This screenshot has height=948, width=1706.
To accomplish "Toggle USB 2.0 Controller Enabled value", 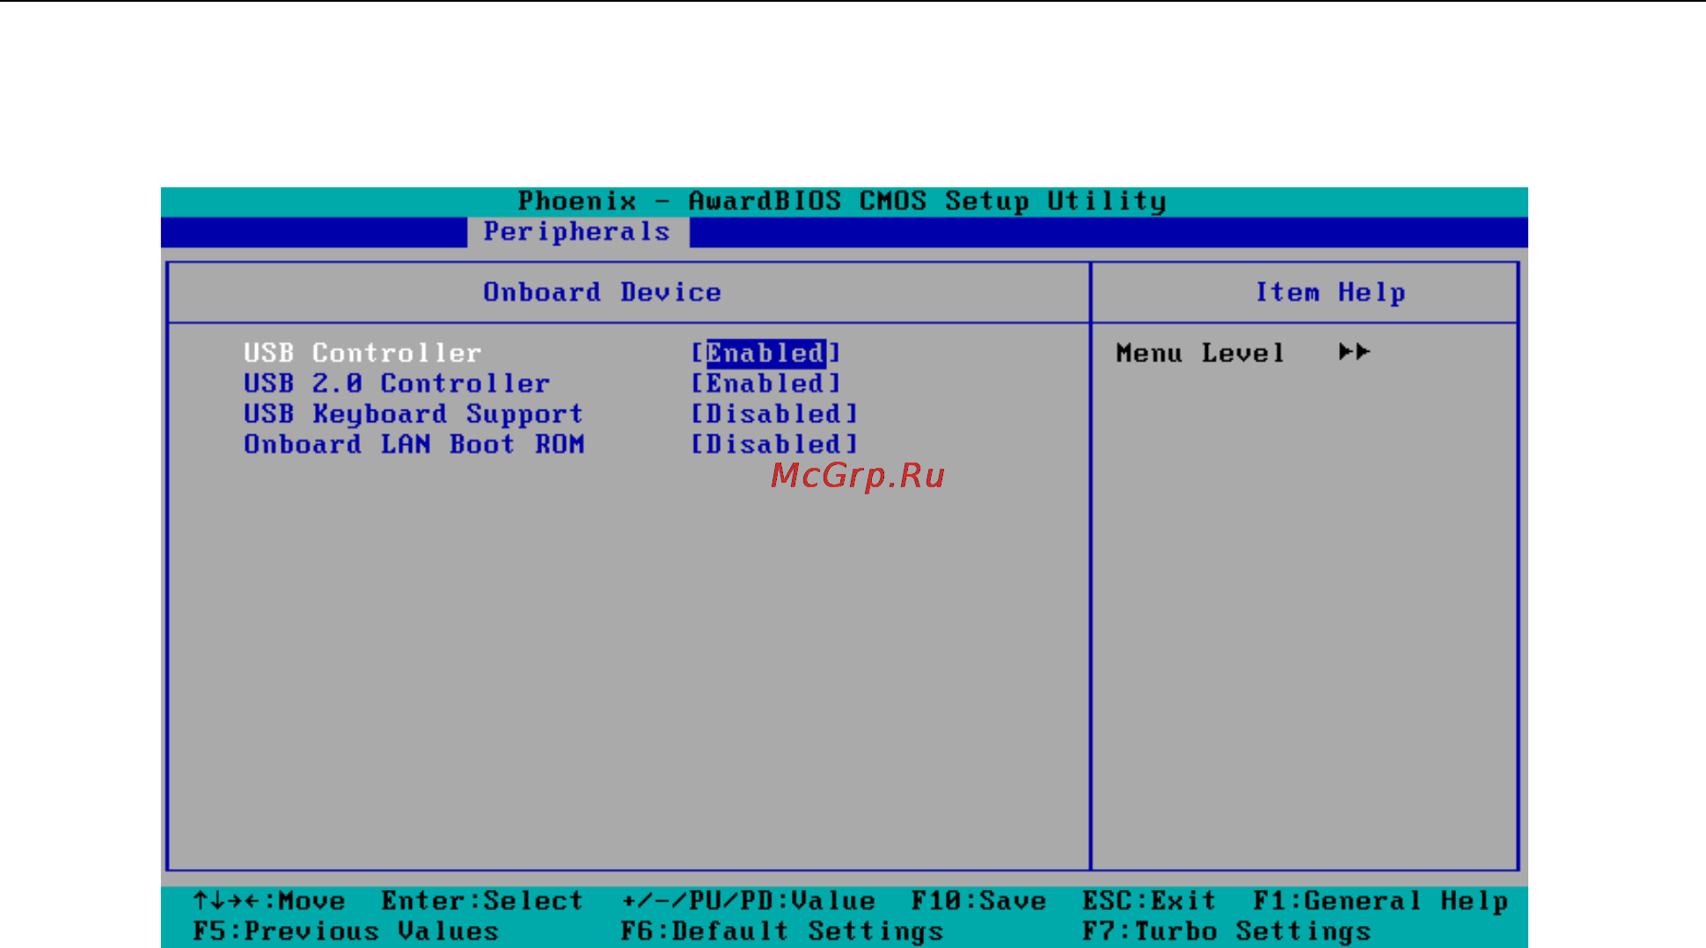I will (765, 383).
